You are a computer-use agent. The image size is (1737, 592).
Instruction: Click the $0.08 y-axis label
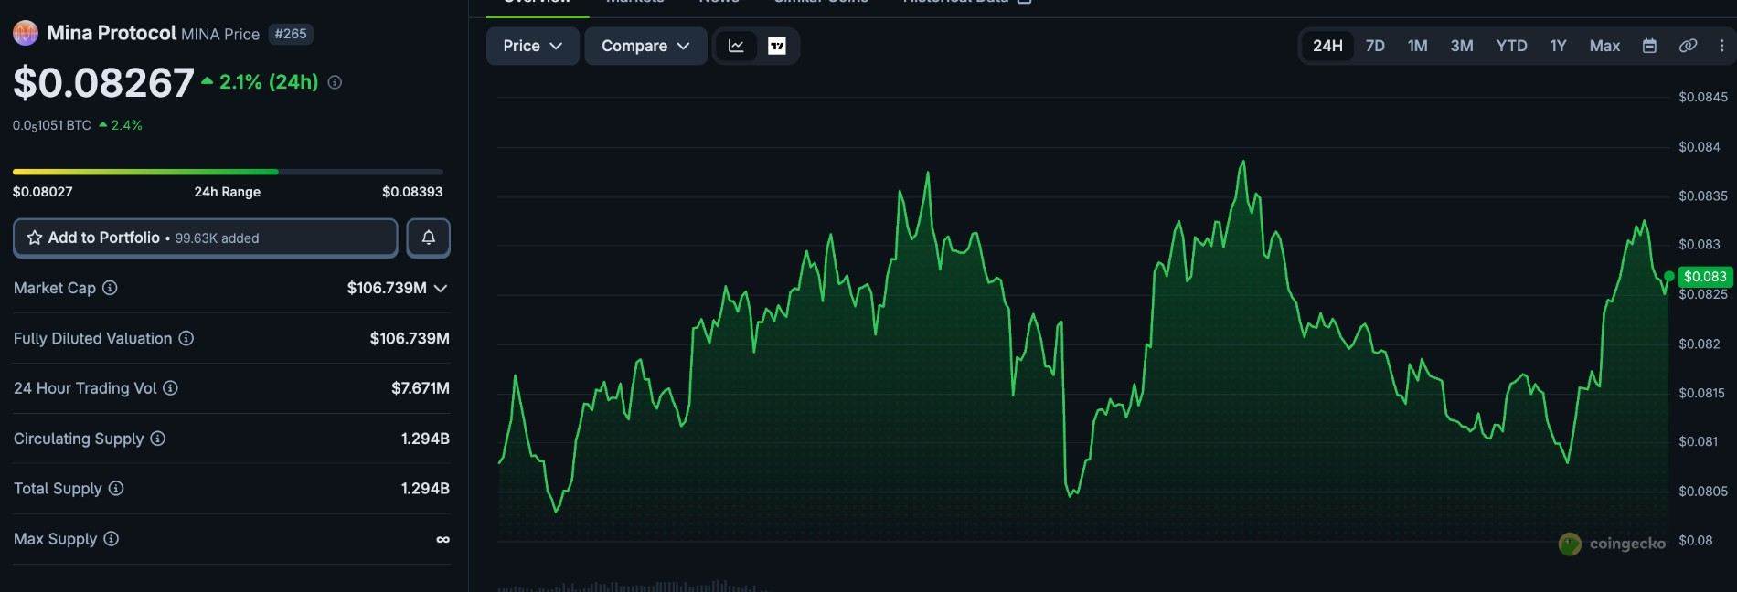(x=1696, y=540)
